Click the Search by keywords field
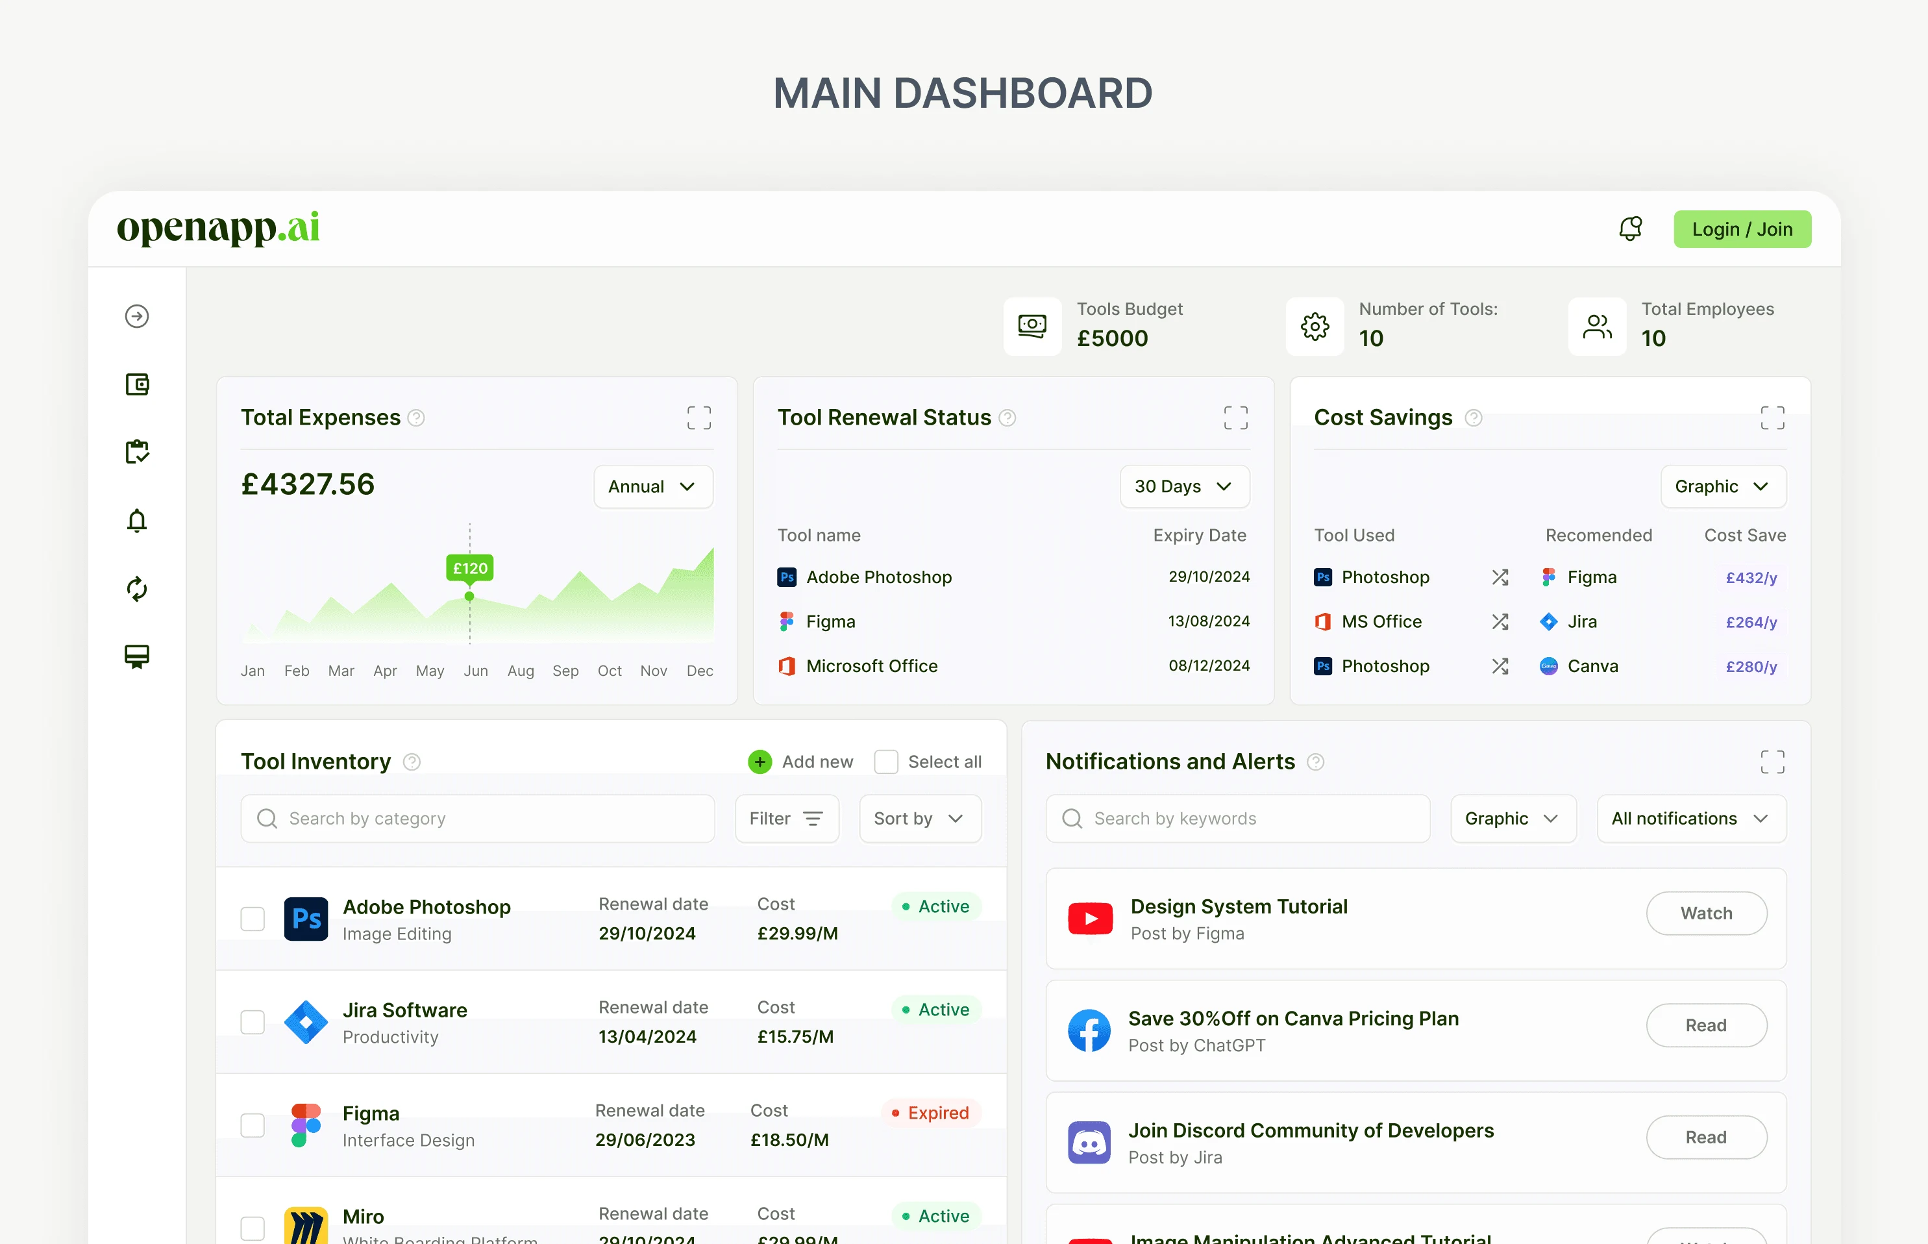1928x1244 pixels. (x=1237, y=818)
